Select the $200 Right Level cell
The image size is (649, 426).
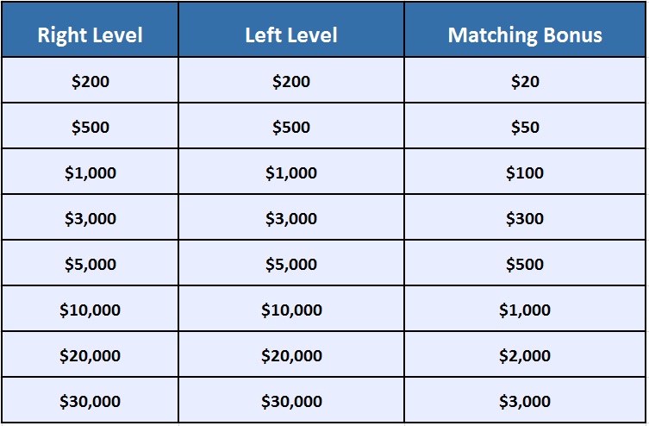[90, 80]
